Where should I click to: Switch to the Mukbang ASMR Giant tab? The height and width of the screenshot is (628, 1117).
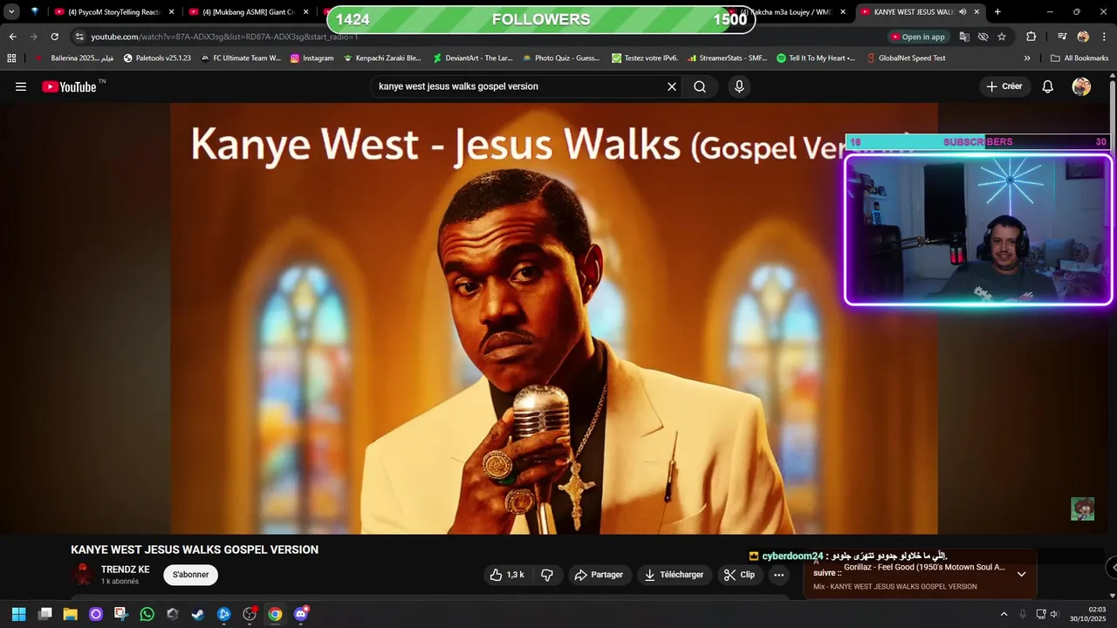pyautogui.click(x=249, y=12)
